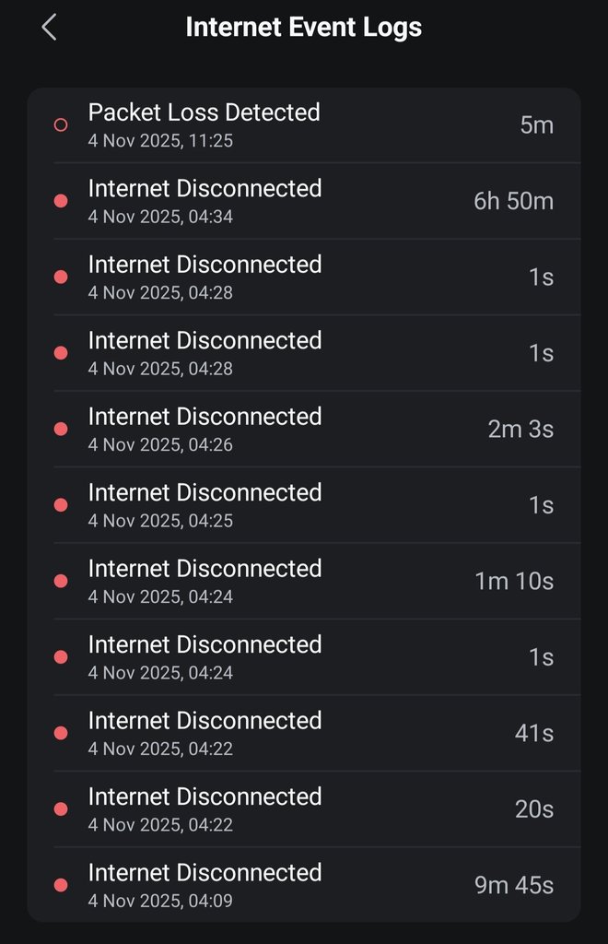608x944 pixels.
Task: Click red dot beside the 2m 3s event
Action: coord(61,429)
